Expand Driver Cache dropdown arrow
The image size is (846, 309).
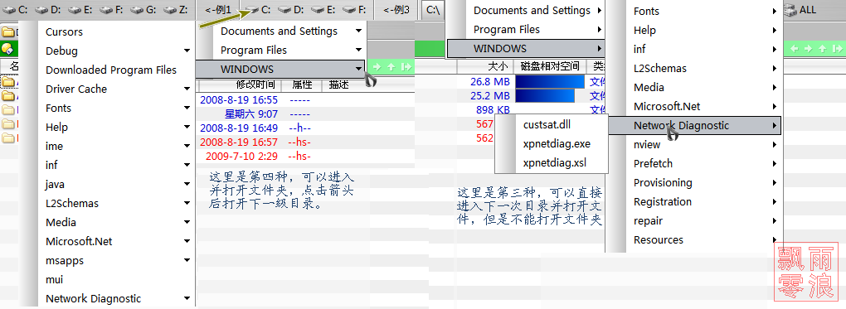click(x=187, y=89)
